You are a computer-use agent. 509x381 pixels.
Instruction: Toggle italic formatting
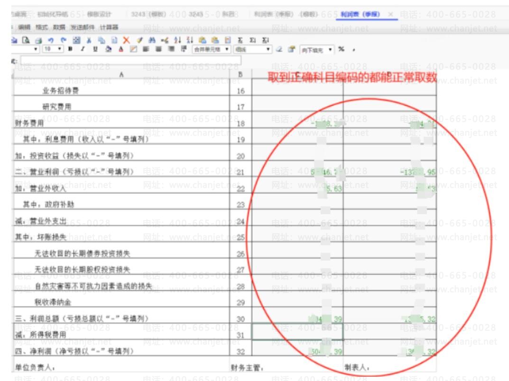[x=83, y=49]
